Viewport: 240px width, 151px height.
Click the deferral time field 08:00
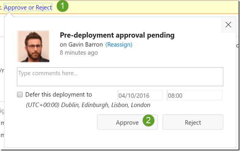(195, 95)
